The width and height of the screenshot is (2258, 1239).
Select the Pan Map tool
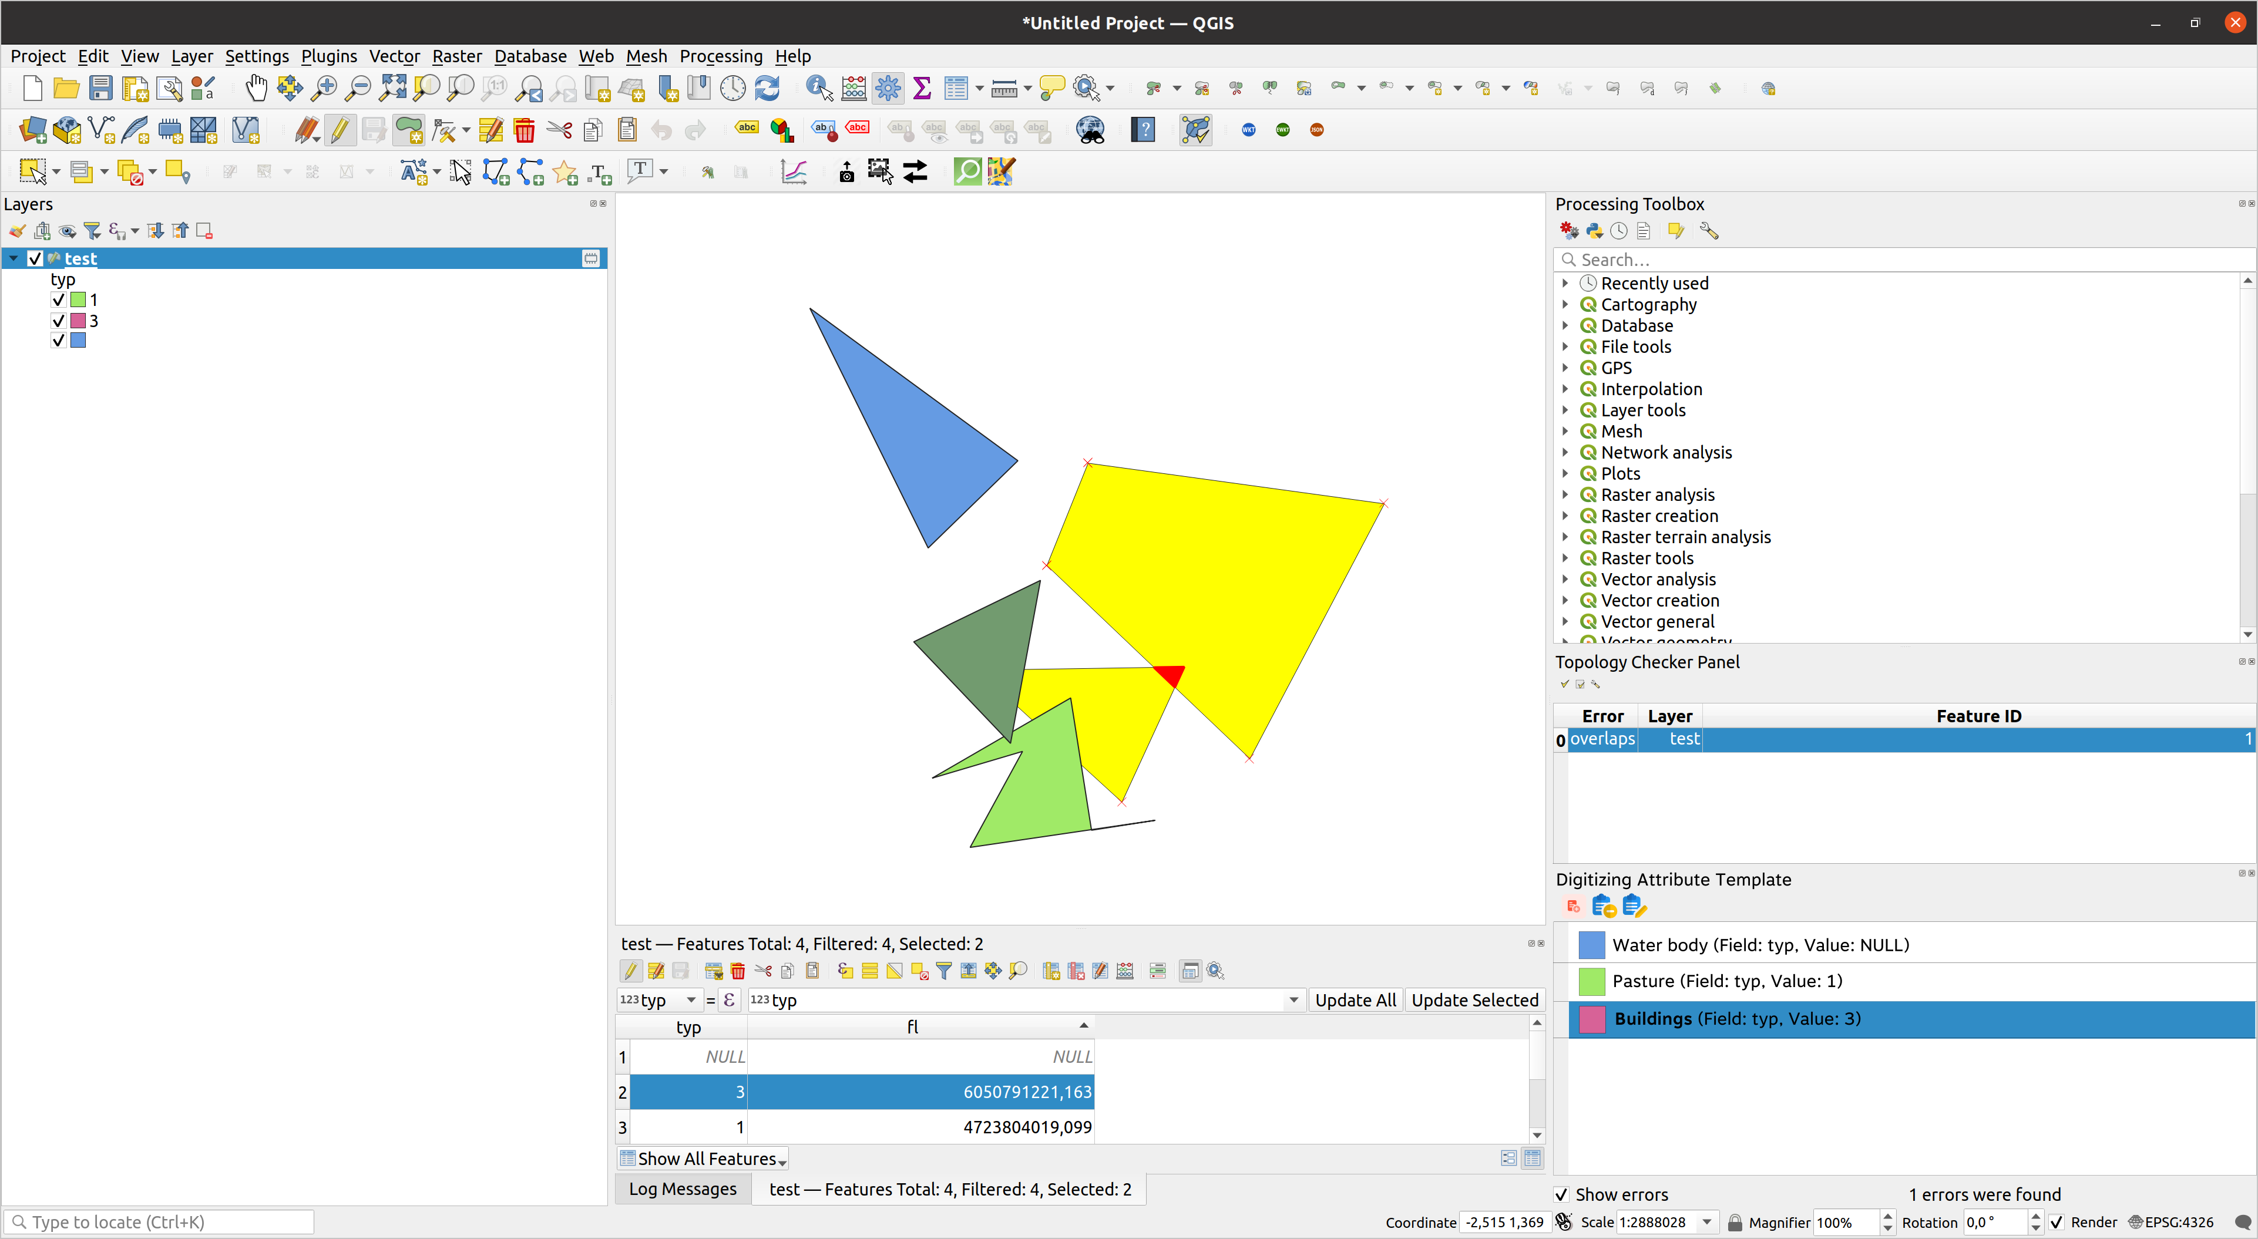(256, 87)
